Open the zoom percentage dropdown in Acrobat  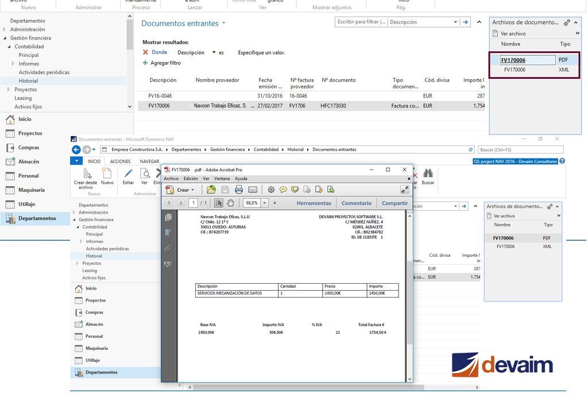pyautogui.click(x=264, y=203)
